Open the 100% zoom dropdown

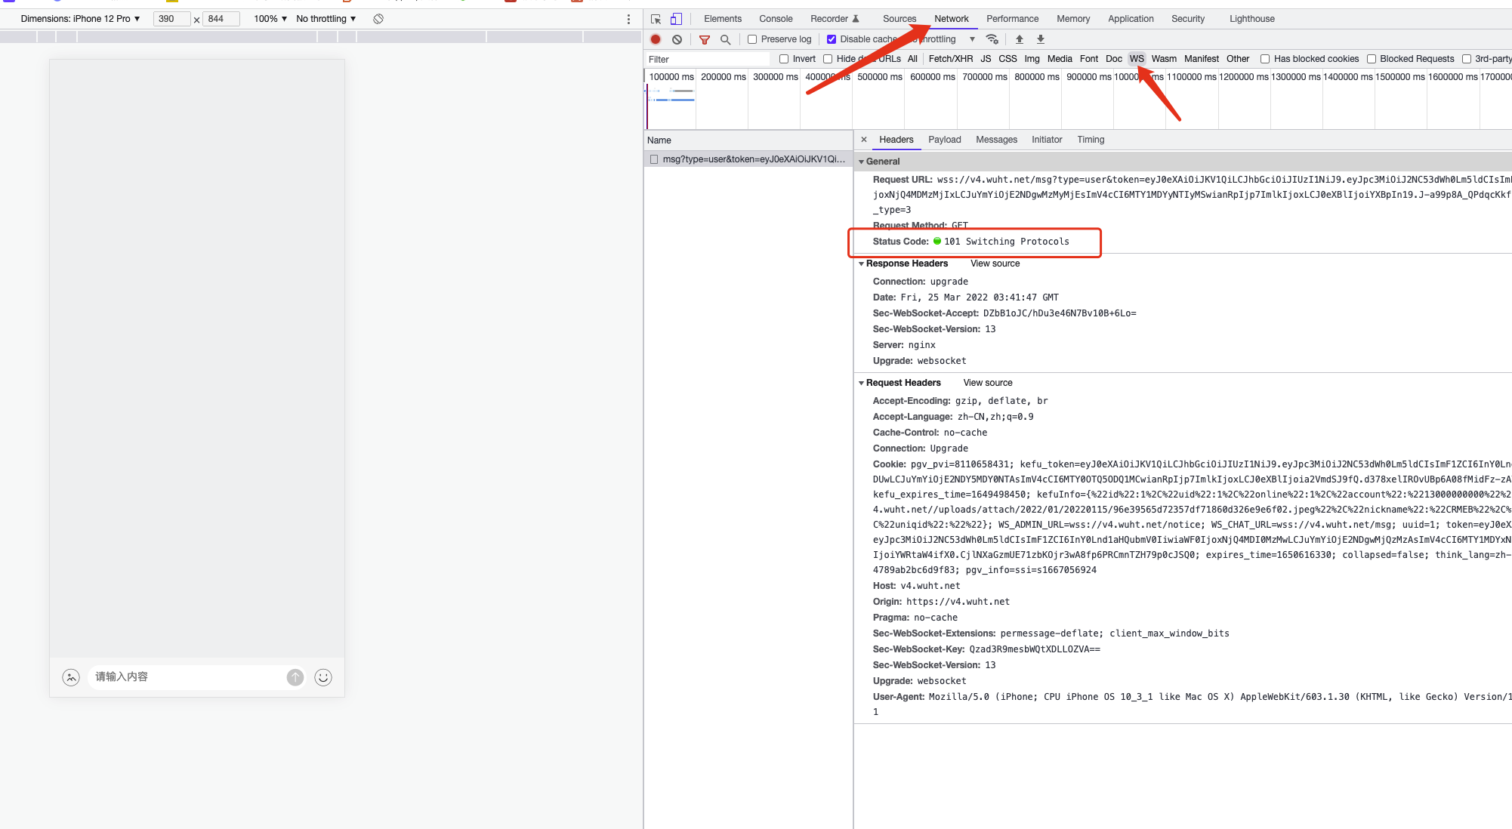pos(270,19)
